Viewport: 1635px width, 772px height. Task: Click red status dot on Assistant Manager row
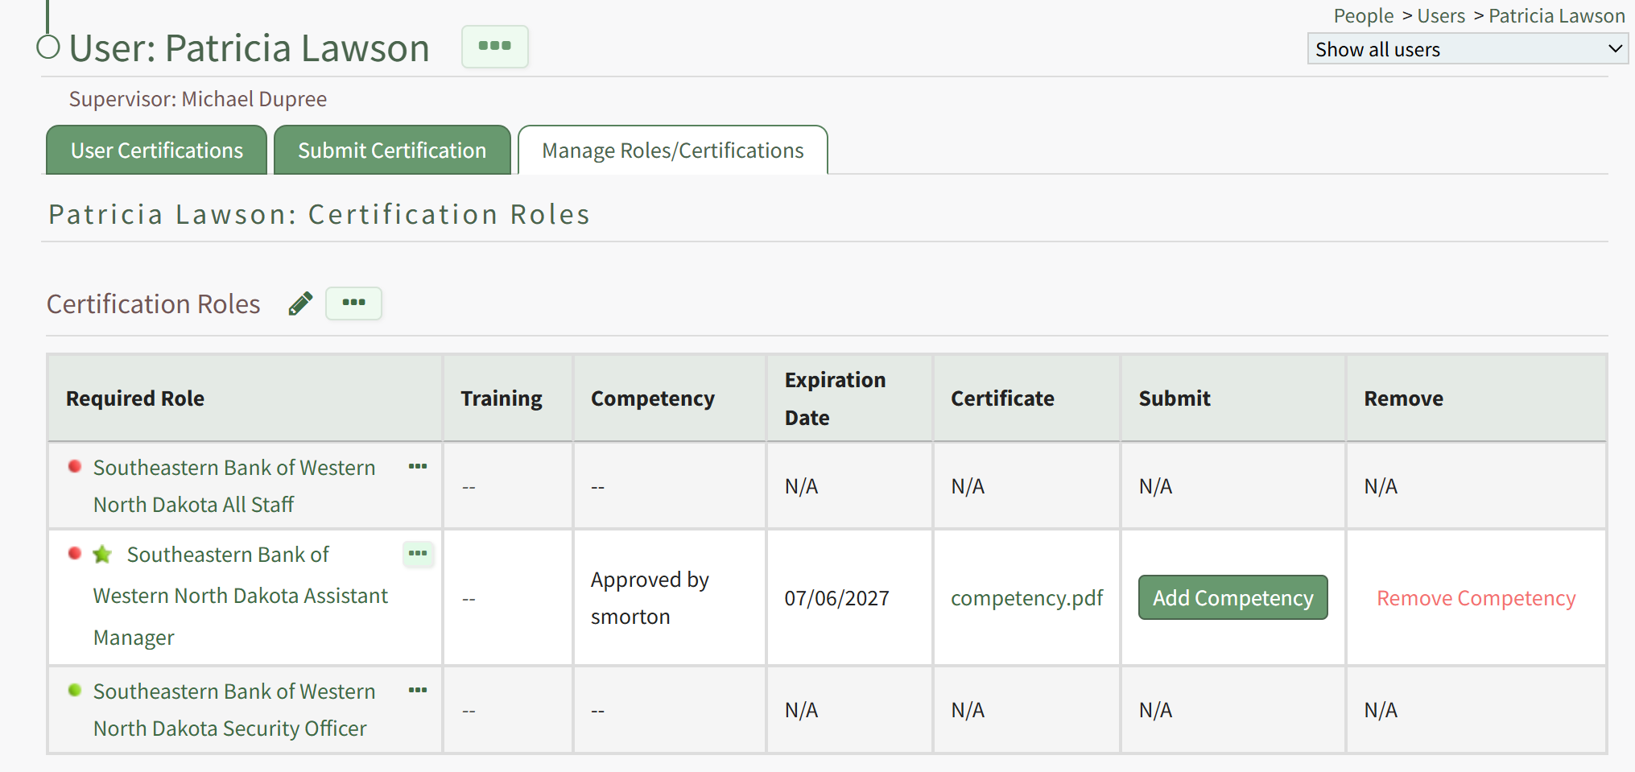75,553
